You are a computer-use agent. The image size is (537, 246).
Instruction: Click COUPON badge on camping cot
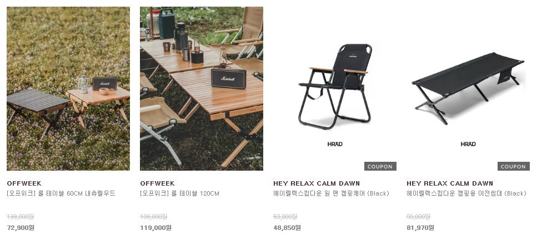coord(513,166)
